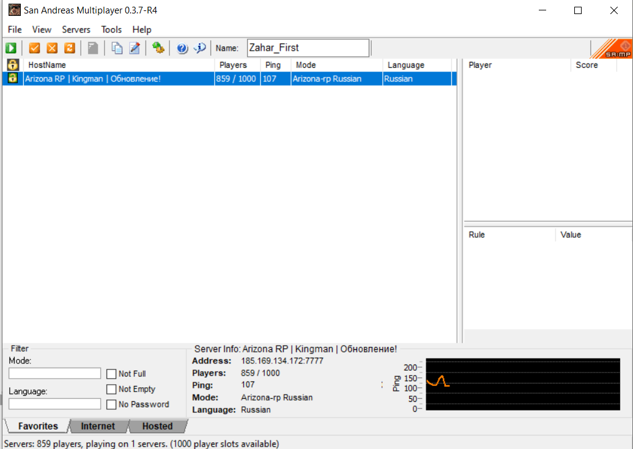Image resolution: width=633 pixels, height=449 pixels.
Task: Click the Russian language cell in server row
Action: click(x=416, y=79)
